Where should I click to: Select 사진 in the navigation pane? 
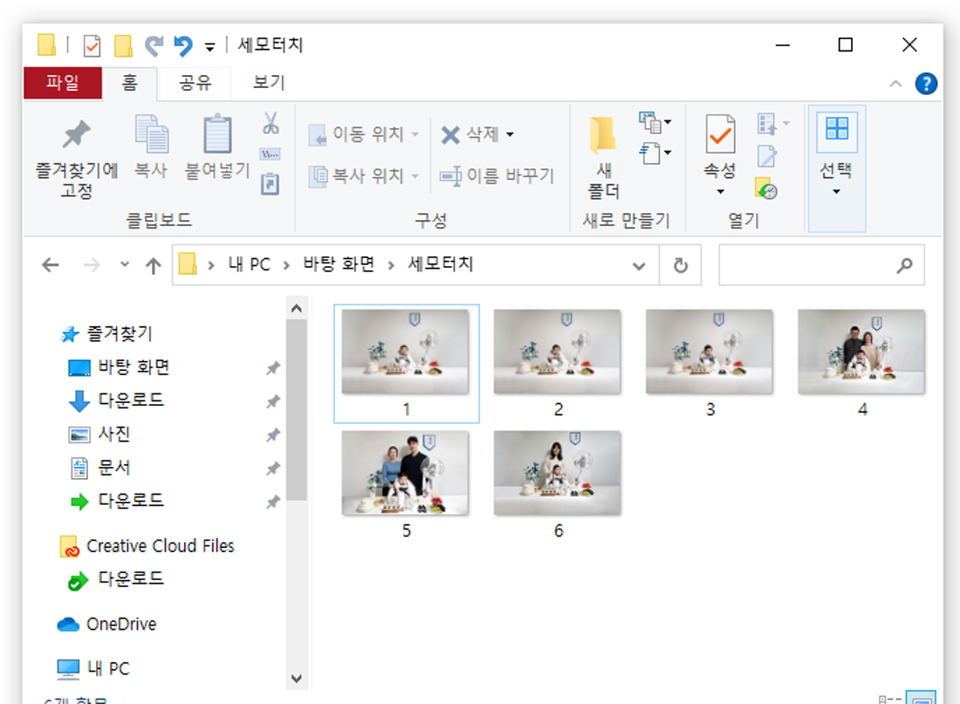pyautogui.click(x=113, y=434)
